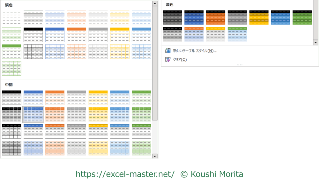Apply the all-black dark style in 濃色 first row

click(172, 17)
